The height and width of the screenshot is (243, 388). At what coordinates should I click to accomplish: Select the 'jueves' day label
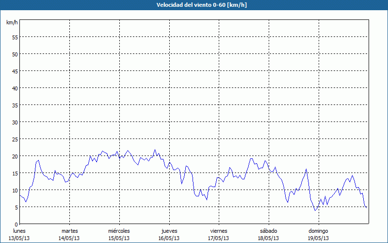(169, 231)
